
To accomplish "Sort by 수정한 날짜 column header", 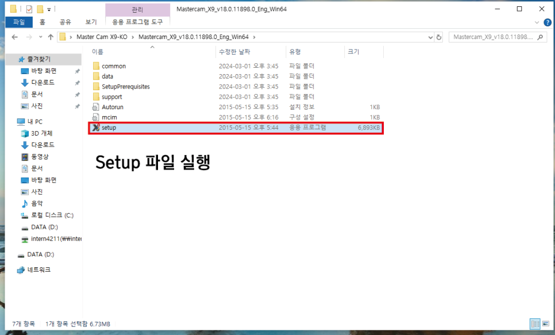I will pyautogui.click(x=234, y=52).
